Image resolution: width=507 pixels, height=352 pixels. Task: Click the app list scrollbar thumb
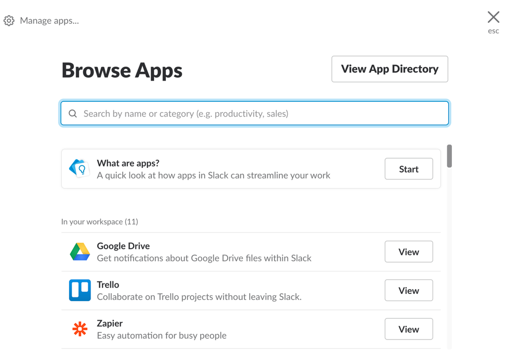449,156
